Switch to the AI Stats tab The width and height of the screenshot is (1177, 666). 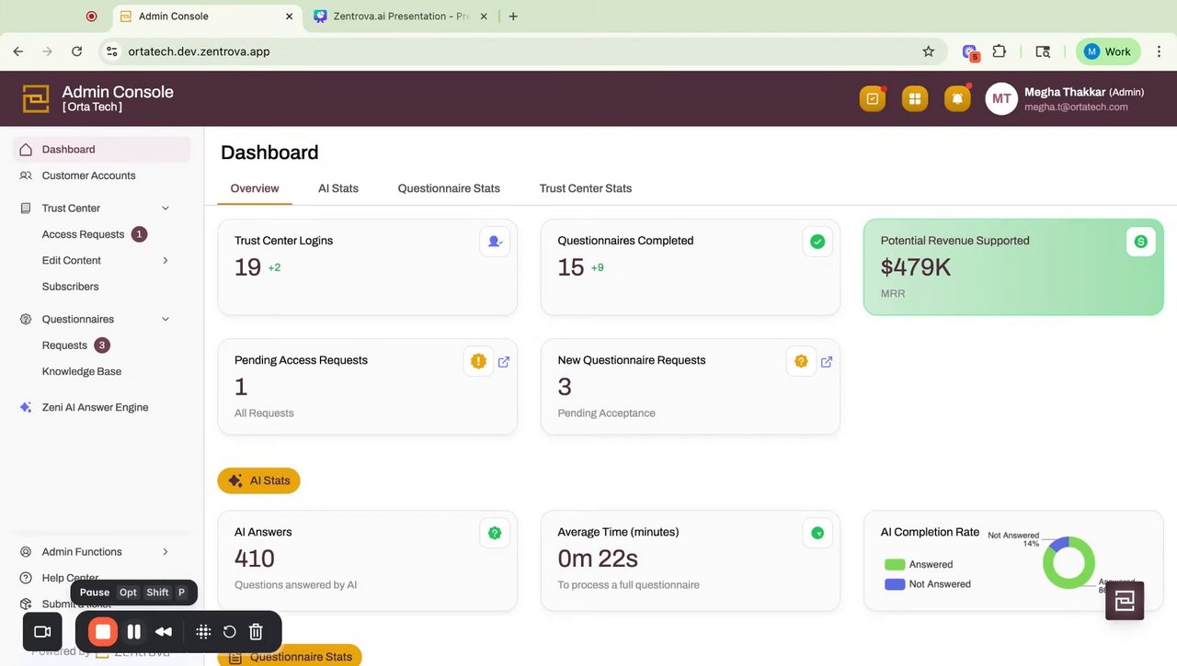338,188
